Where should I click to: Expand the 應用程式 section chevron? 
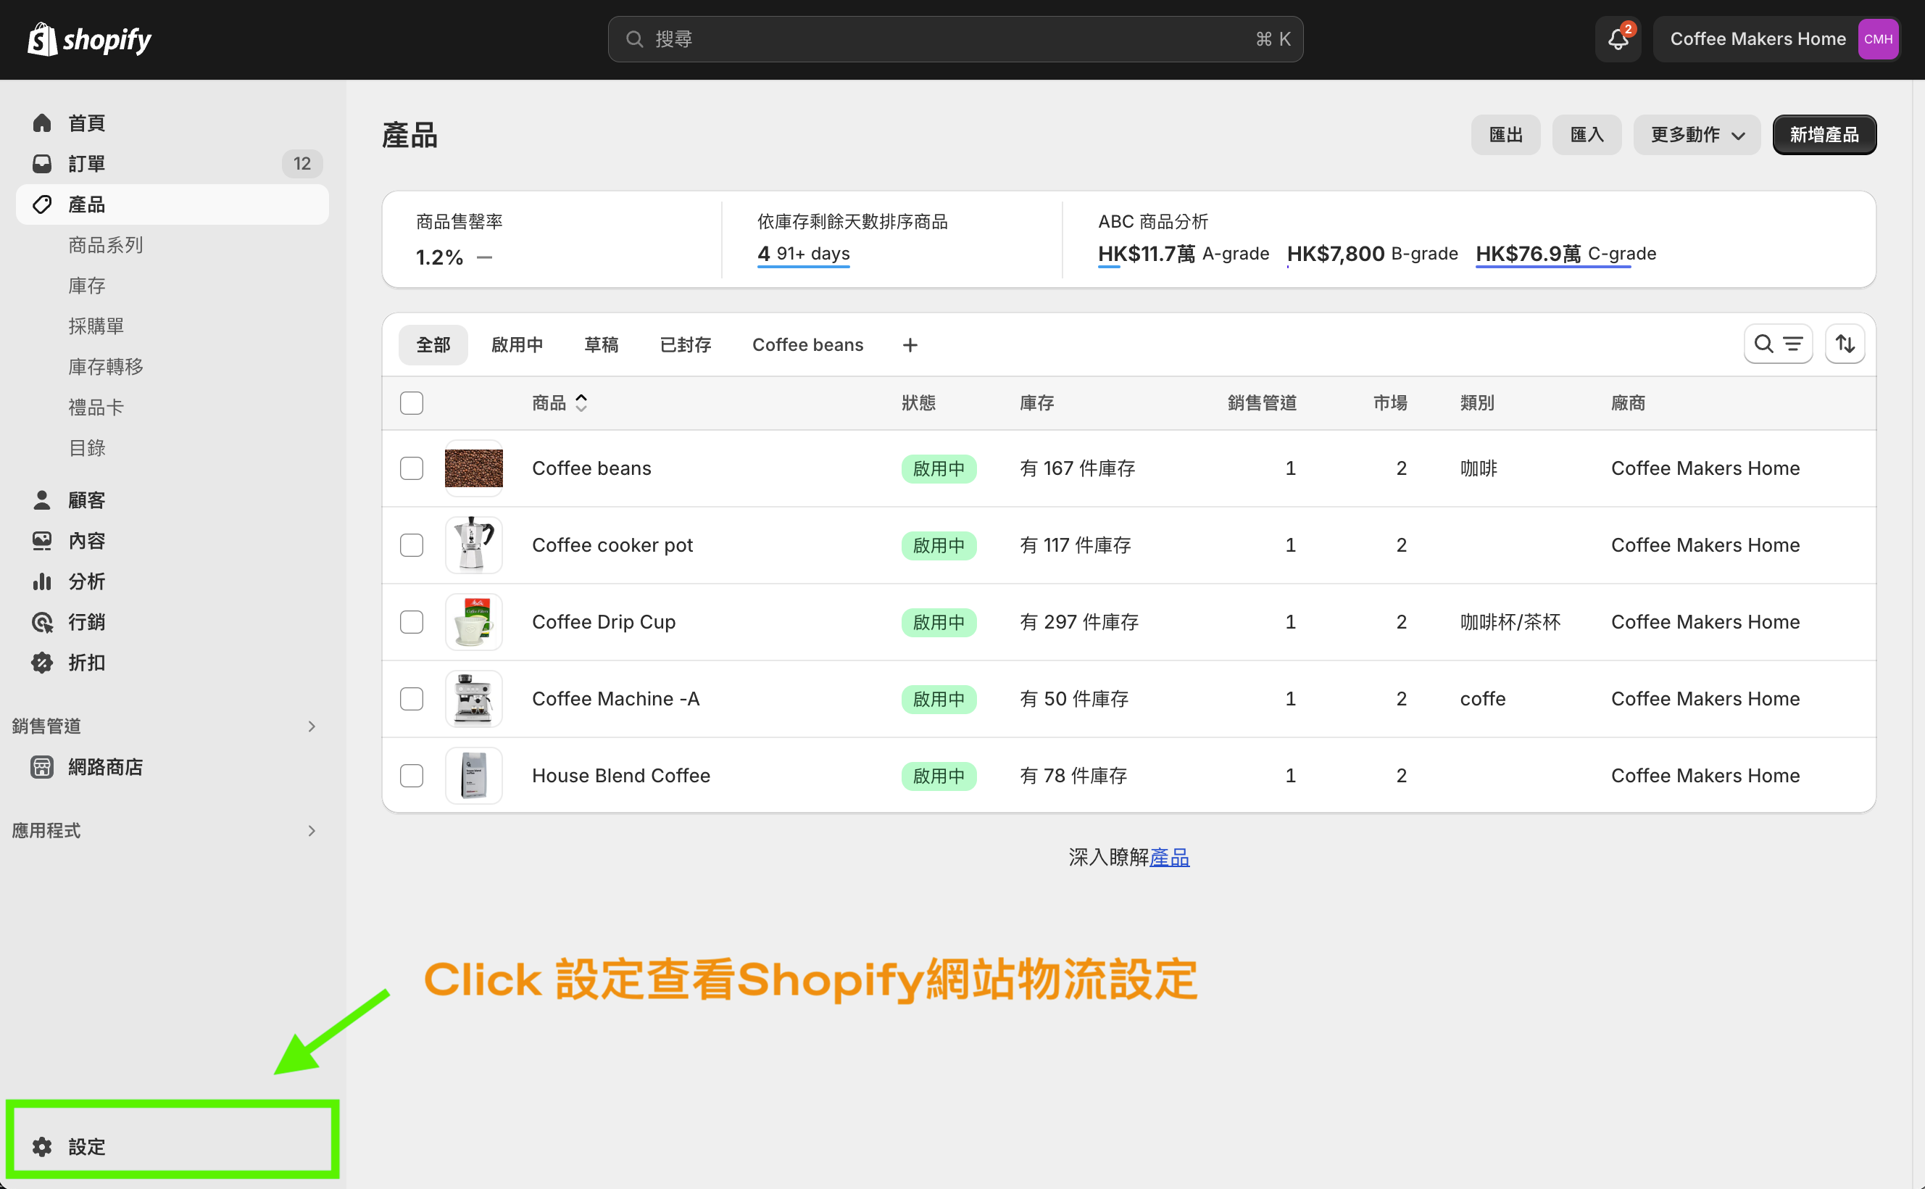(312, 830)
